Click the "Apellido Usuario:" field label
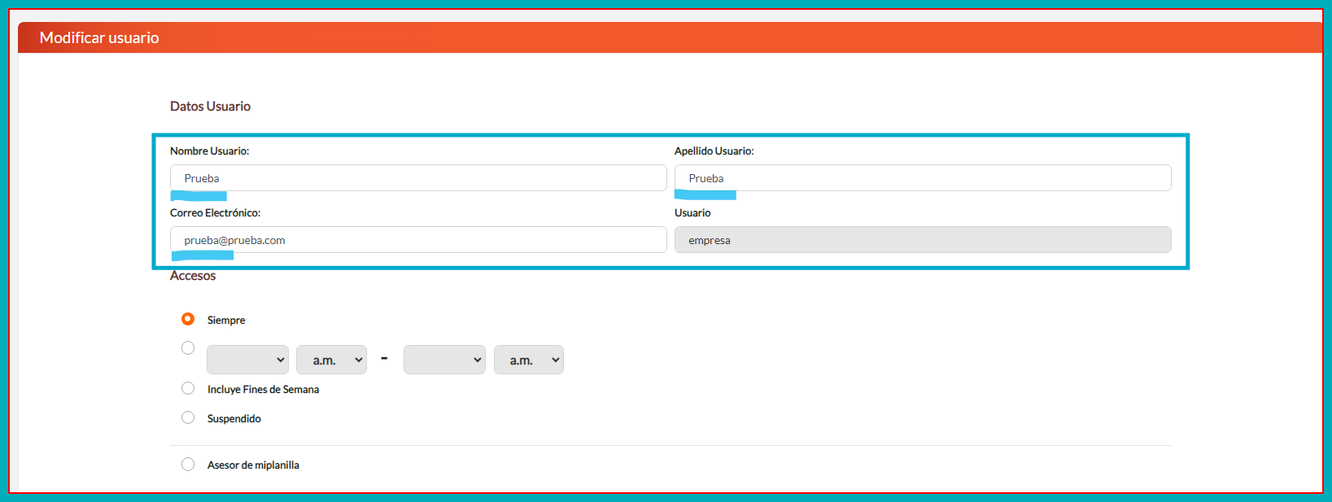Screen dimensions: 1332x502 tap(714, 151)
